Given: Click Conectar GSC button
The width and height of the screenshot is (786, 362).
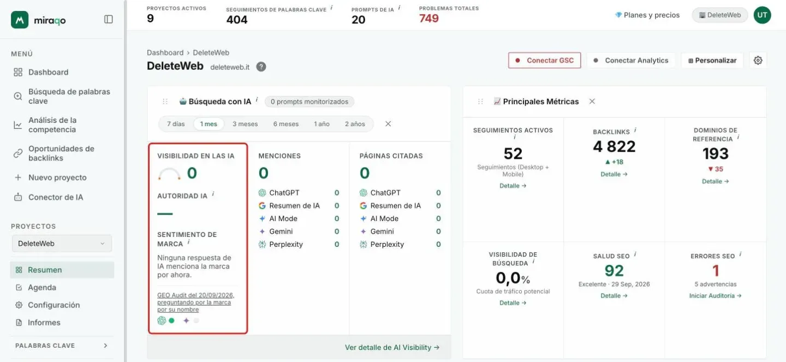Looking at the screenshot, I should [544, 61].
